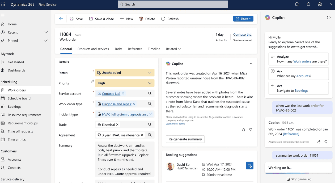This screenshot has height=183, width=335.
Task: Click the Summary text area
Action: (125, 160)
